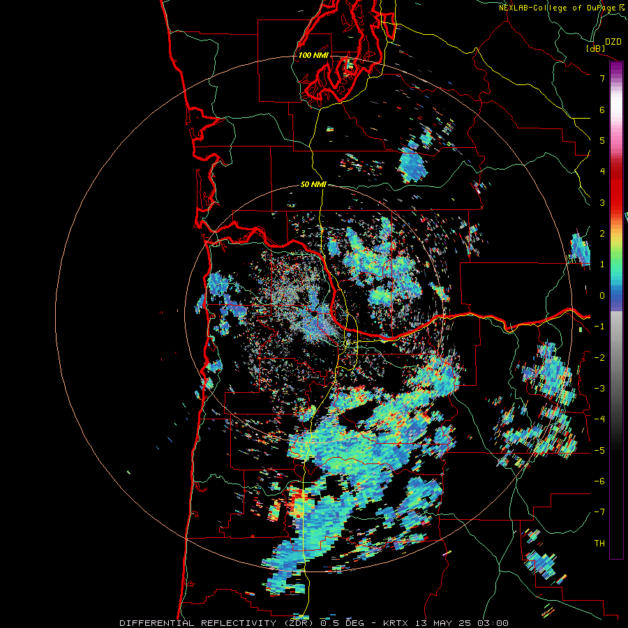Screen dimensions: 628x628
Task: Click the -6 value on the color scale
Action: pyautogui.click(x=599, y=481)
